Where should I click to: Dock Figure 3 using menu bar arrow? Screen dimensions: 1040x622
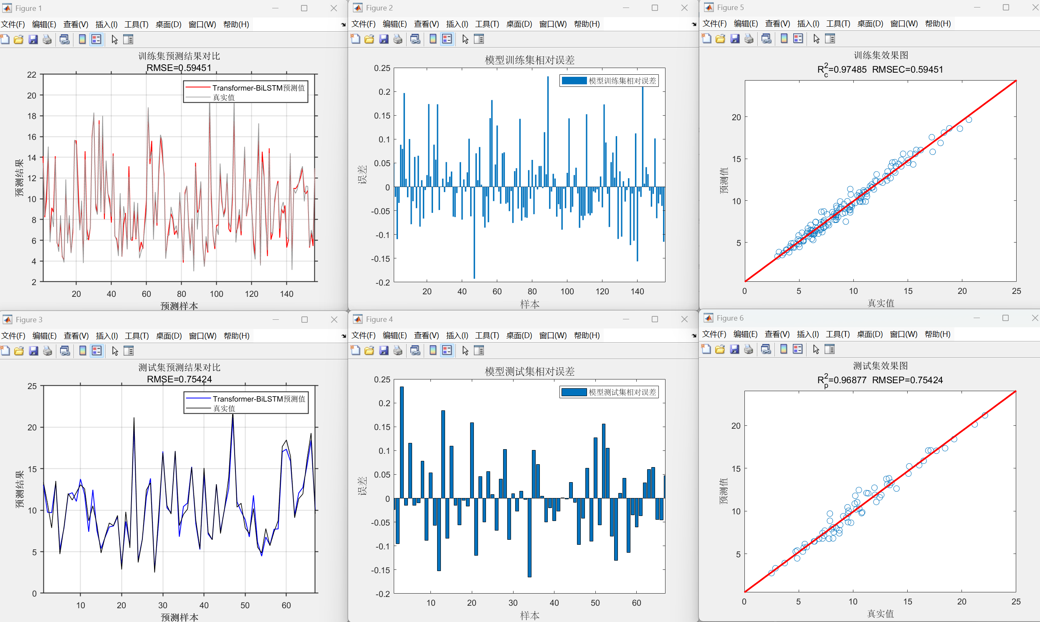343,336
